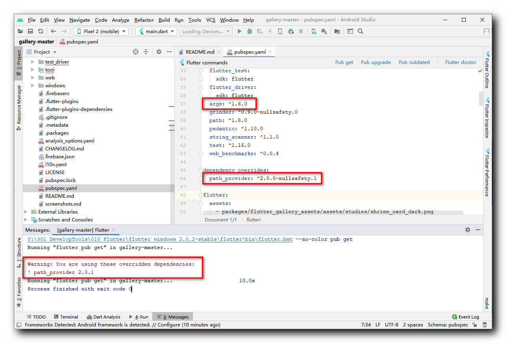Navigate Forward using the right arrow icon
Screen dimensions: 506x343
coord(64,31)
